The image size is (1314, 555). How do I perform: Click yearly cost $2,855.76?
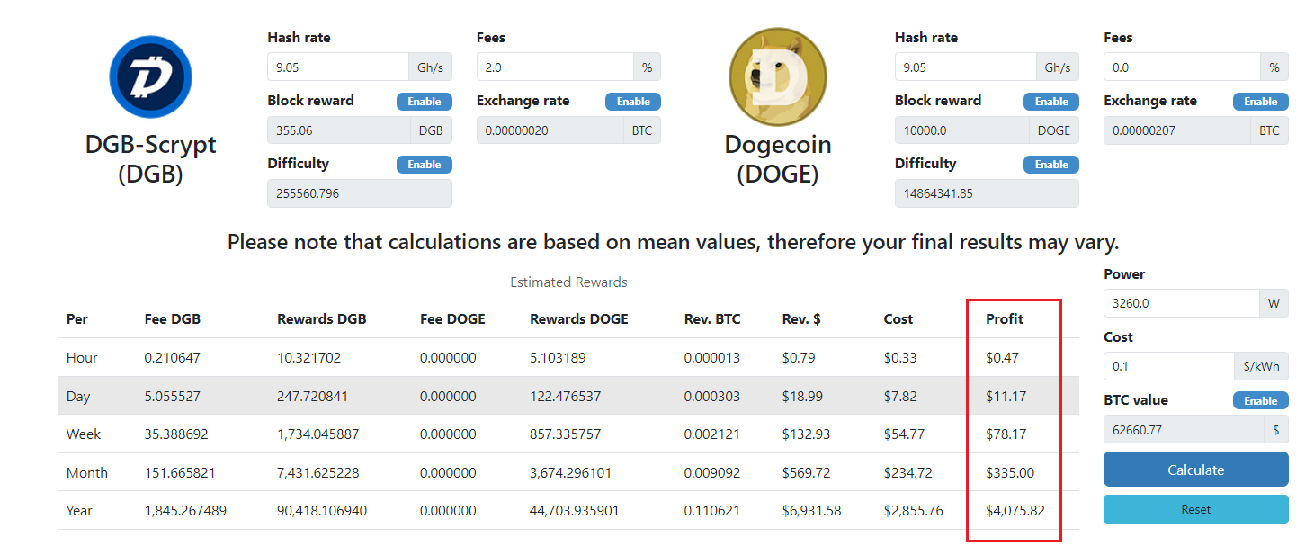[914, 511]
